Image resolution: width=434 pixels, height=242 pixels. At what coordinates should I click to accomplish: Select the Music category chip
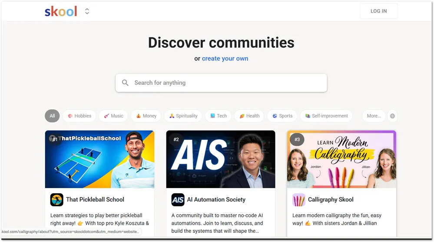point(113,116)
